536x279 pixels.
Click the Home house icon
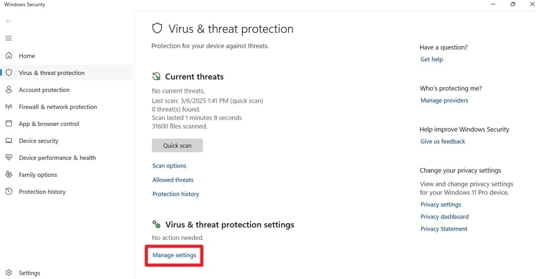pyautogui.click(x=9, y=56)
